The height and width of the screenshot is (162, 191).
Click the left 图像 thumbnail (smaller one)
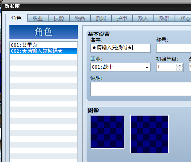click(x=108, y=132)
